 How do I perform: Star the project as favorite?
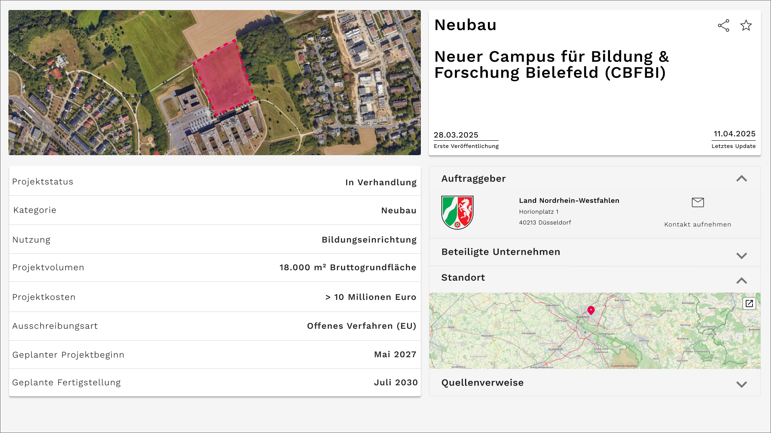[746, 26]
